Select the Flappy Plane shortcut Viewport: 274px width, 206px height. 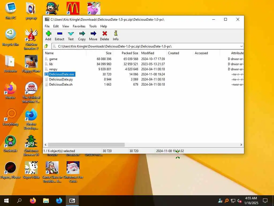point(31,64)
